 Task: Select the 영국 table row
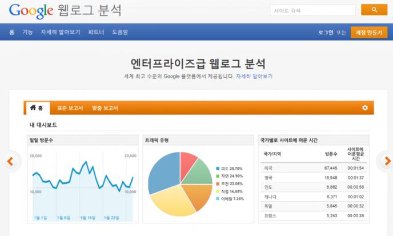[314, 178]
